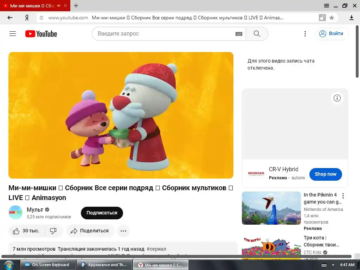The width and height of the screenshot is (360, 270).
Task: Restore down the browser window
Action: (x=345, y=6)
